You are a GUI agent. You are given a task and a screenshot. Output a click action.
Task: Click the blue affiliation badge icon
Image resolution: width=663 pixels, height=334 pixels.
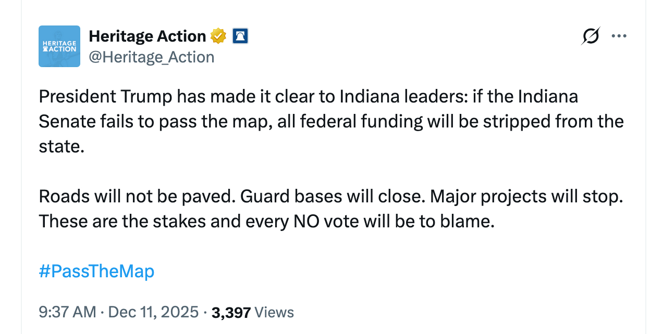click(x=240, y=36)
